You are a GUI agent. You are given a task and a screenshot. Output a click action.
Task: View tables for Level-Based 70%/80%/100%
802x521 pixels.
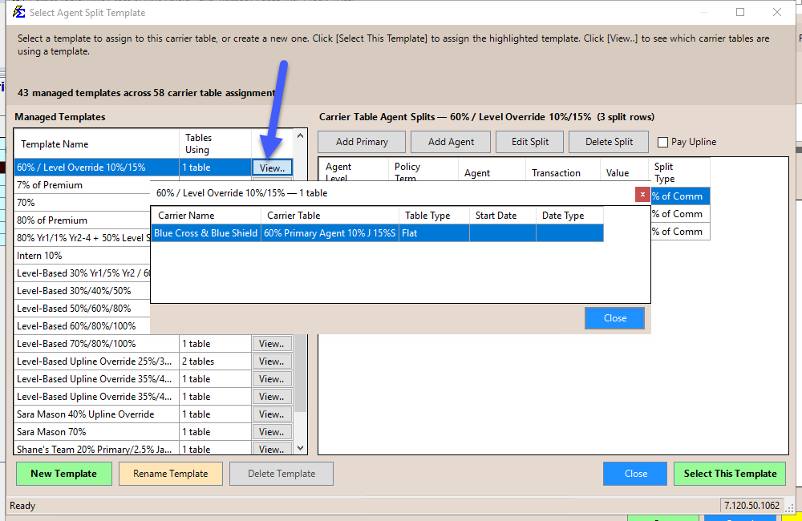272,344
